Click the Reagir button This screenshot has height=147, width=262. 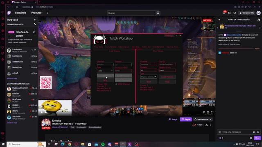[173, 119]
